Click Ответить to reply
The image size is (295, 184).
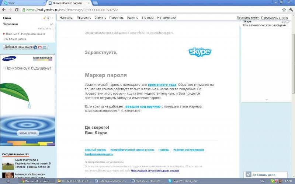coord(100,18)
